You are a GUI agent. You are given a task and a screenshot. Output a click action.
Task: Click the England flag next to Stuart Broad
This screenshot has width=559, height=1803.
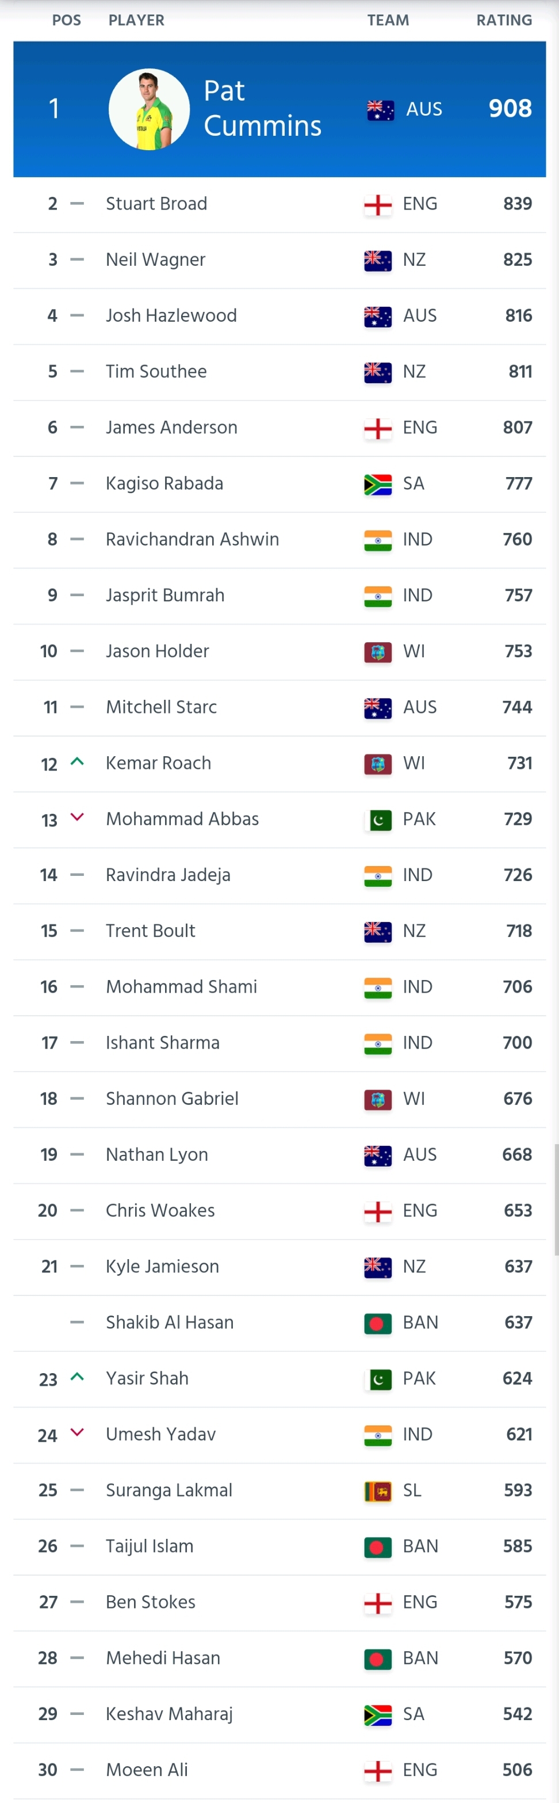point(378,204)
